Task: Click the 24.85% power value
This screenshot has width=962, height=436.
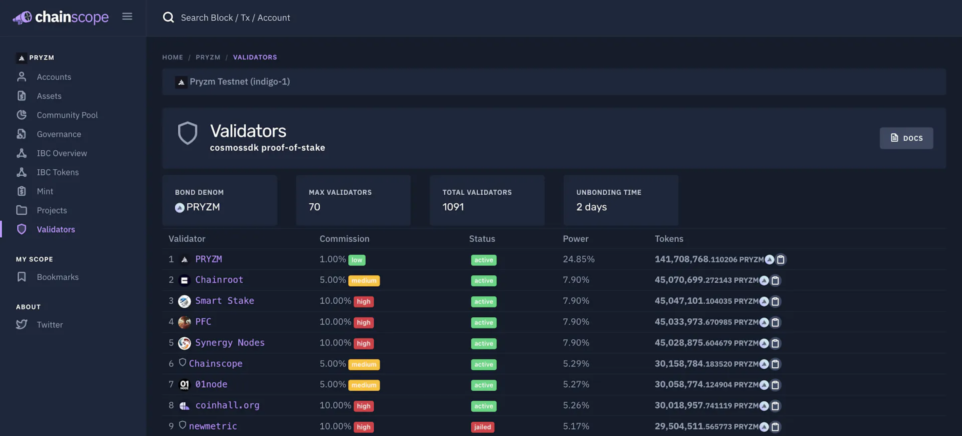Action: coord(579,259)
